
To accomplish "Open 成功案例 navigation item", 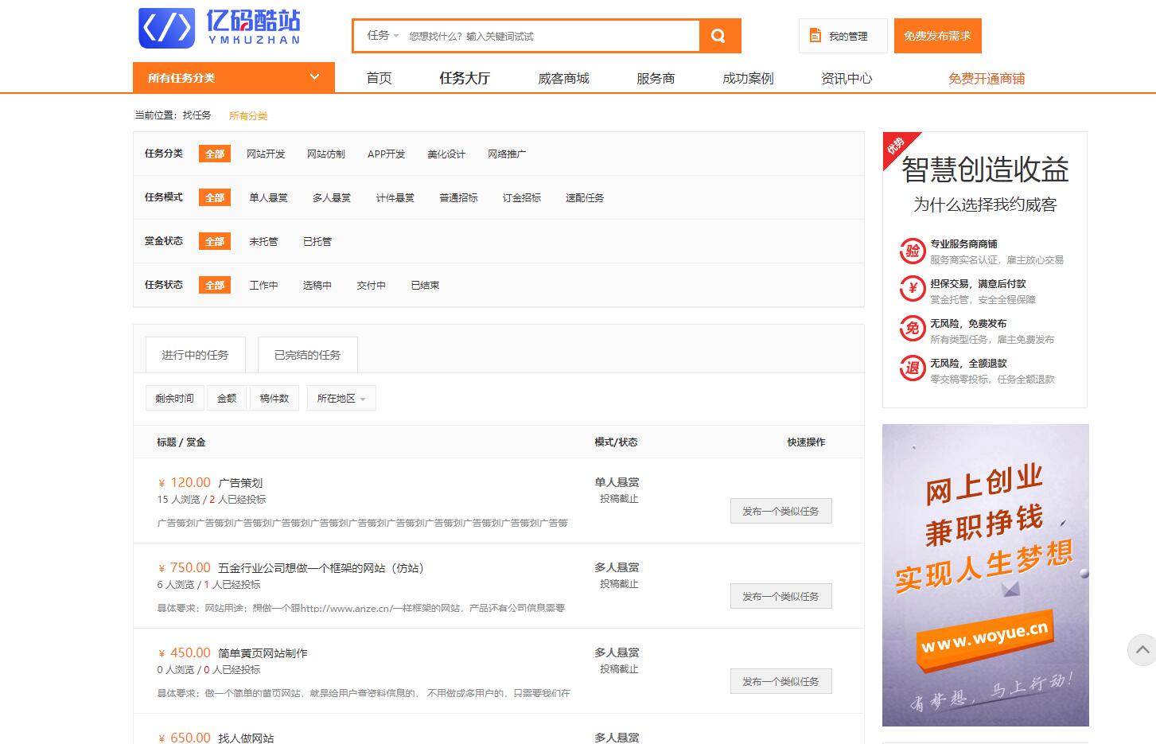I will coord(748,78).
